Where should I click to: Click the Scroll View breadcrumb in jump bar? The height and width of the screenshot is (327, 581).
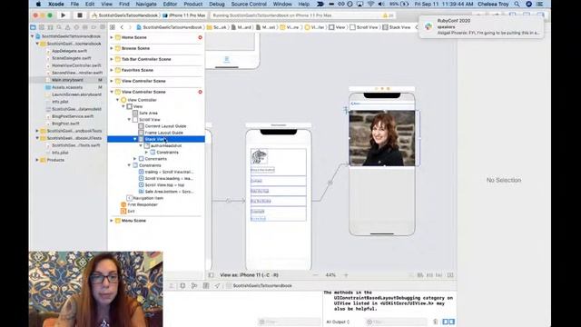point(364,27)
